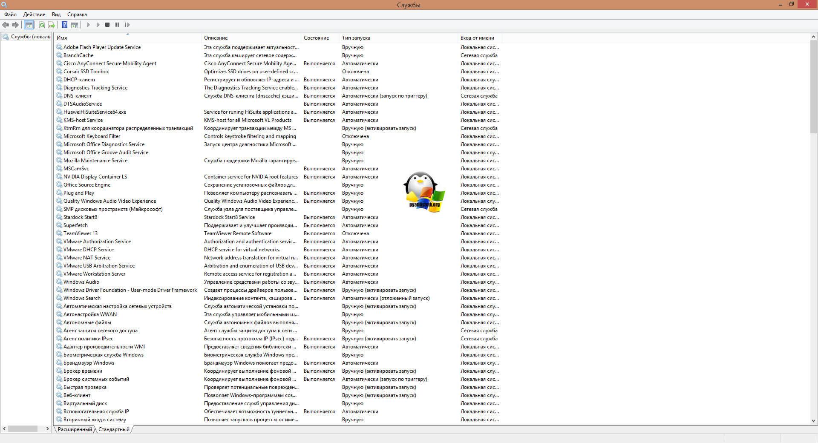The height and width of the screenshot is (443, 818).
Task: Select the Вторичный вход в систему service
Action: 95,420
